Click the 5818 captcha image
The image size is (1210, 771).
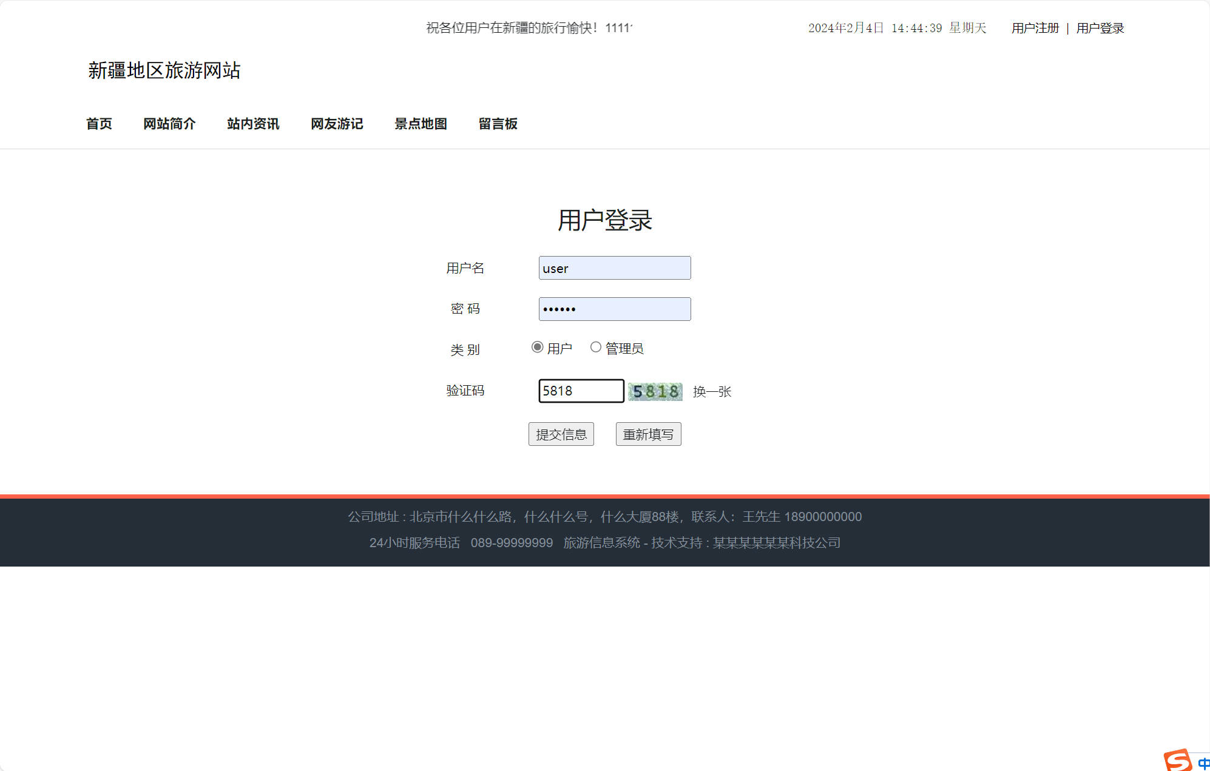tap(655, 391)
